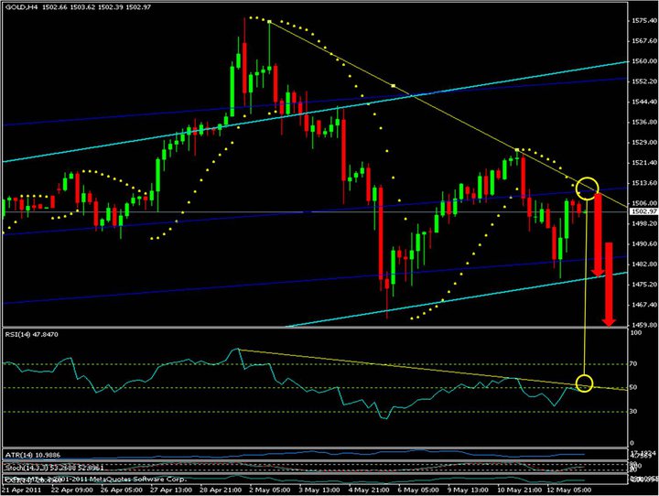Click the trendline anchor square at the chart peak
The height and width of the screenshot is (496, 659).
click(x=269, y=22)
